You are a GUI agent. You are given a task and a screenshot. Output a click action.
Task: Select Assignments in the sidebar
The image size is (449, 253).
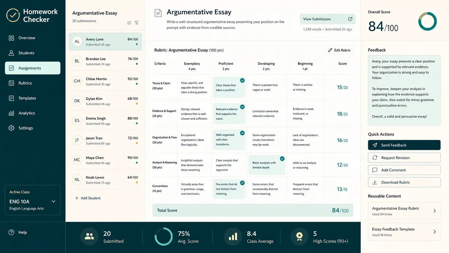[33, 68]
